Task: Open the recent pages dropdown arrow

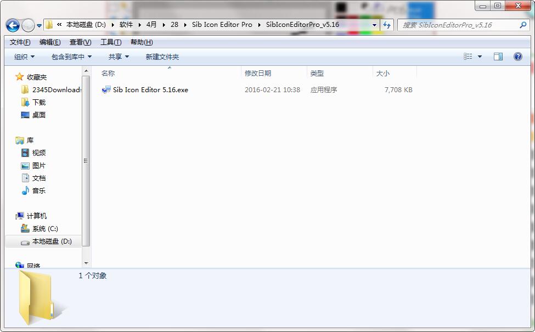Action: pos(39,26)
